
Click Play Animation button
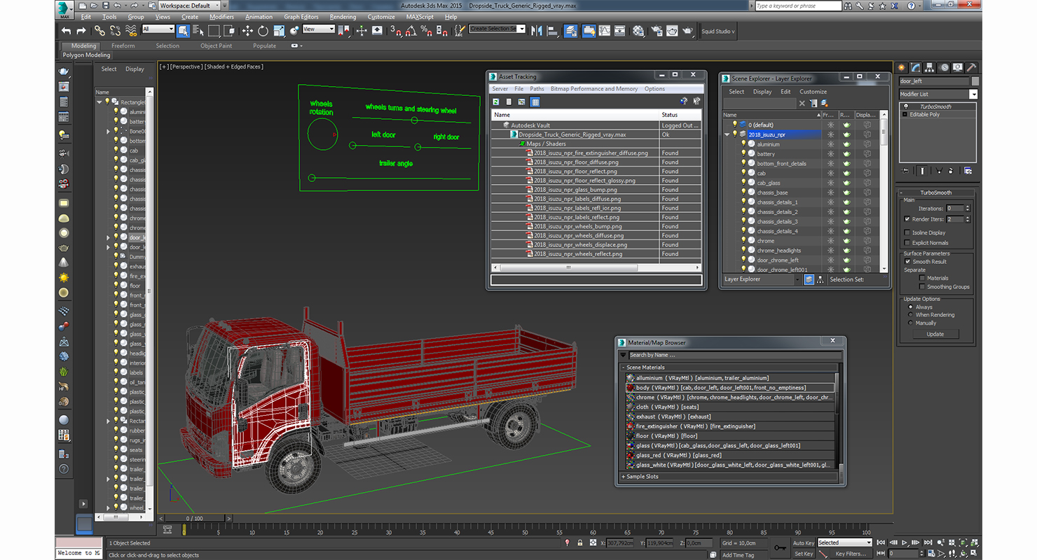coord(905,542)
